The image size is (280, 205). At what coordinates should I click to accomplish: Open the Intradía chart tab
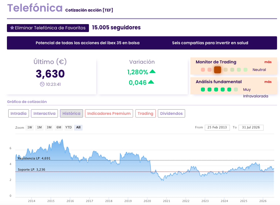point(18,114)
